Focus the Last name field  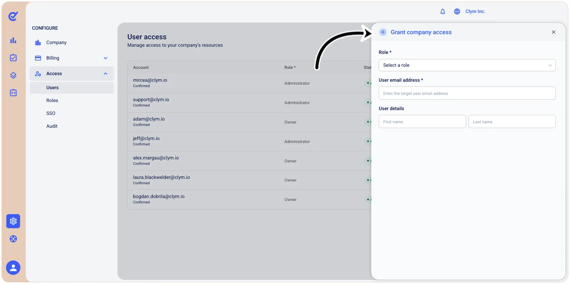click(512, 122)
